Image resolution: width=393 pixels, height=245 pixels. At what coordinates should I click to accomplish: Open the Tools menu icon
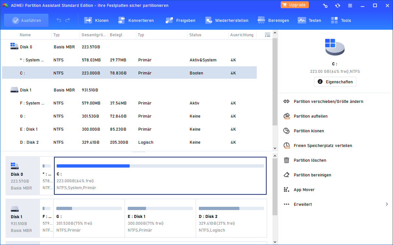point(334,20)
